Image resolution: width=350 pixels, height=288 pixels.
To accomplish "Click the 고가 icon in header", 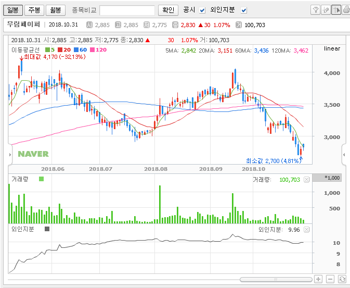I will pyautogui.click(x=118, y=25).
